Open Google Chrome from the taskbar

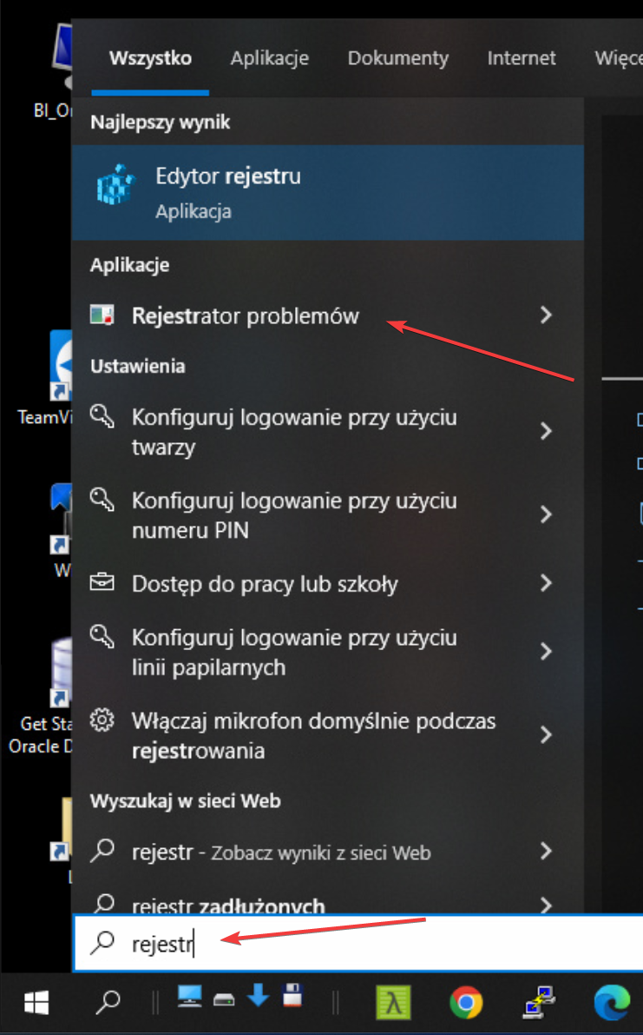(x=466, y=1004)
